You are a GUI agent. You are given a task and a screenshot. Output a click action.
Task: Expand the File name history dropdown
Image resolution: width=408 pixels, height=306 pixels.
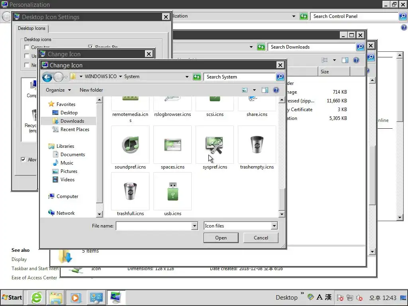click(194, 226)
